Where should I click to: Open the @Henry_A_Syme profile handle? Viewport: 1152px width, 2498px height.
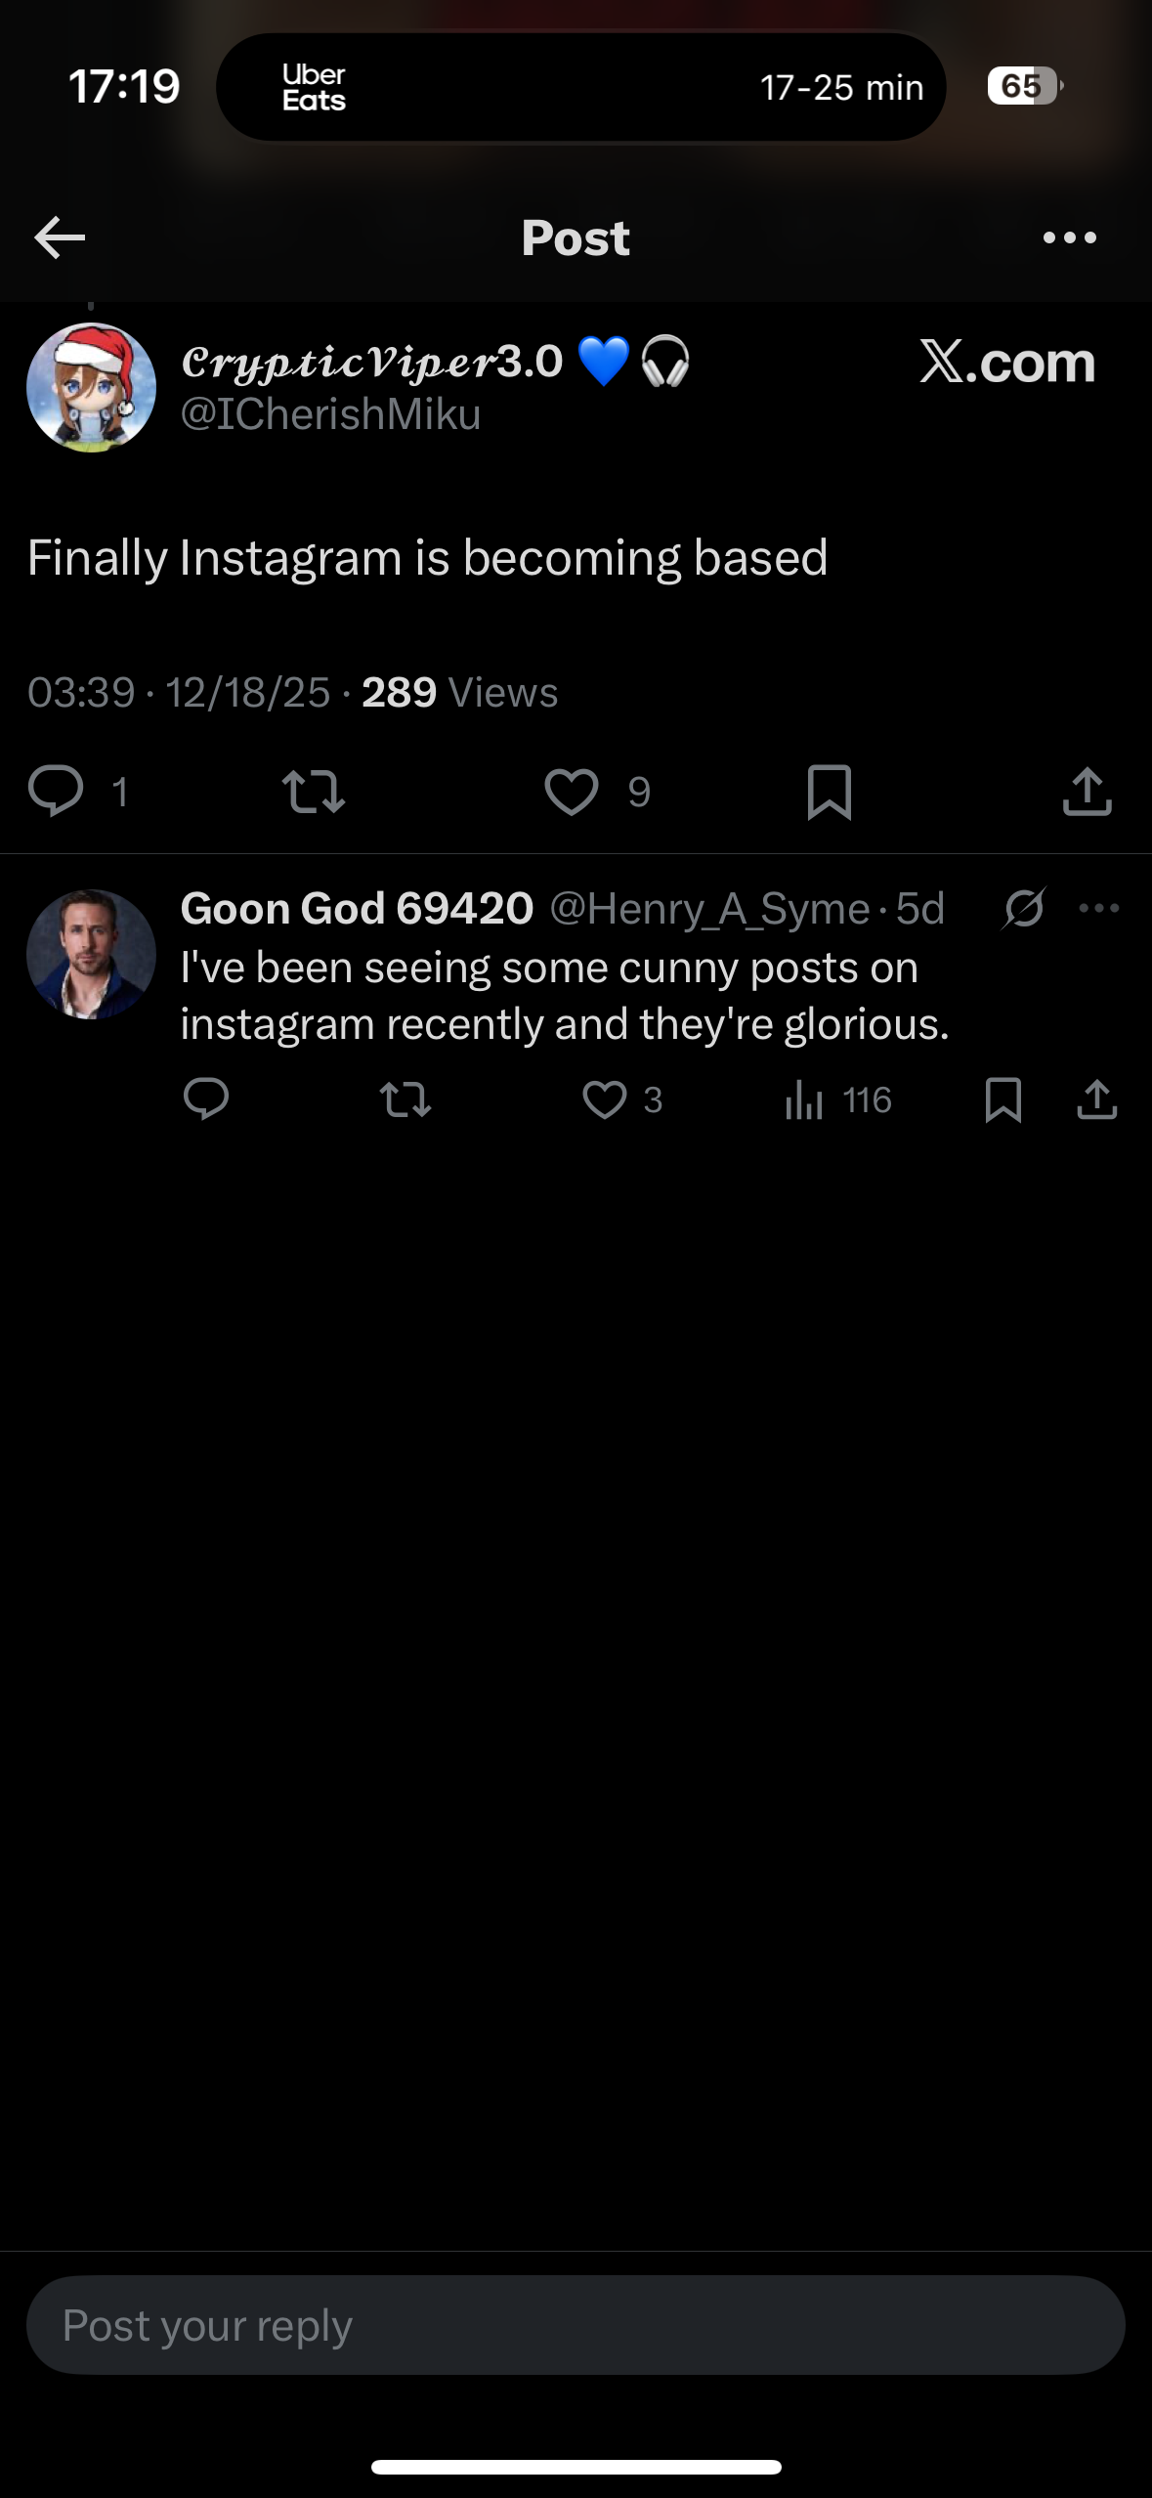pos(708,909)
